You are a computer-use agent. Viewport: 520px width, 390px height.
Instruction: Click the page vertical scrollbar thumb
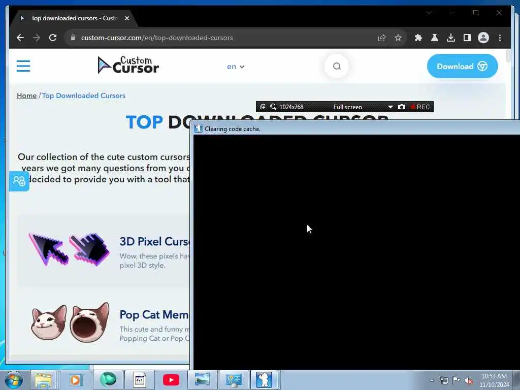(x=508, y=55)
